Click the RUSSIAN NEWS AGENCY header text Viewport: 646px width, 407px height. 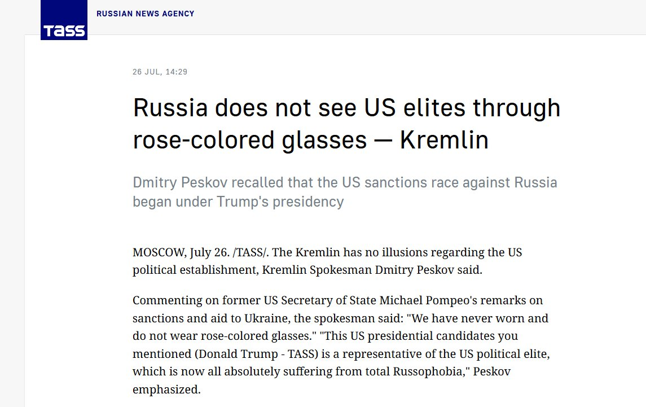click(146, 14)
